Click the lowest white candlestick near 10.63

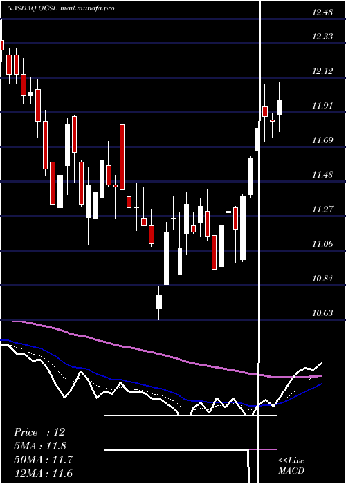159,302
